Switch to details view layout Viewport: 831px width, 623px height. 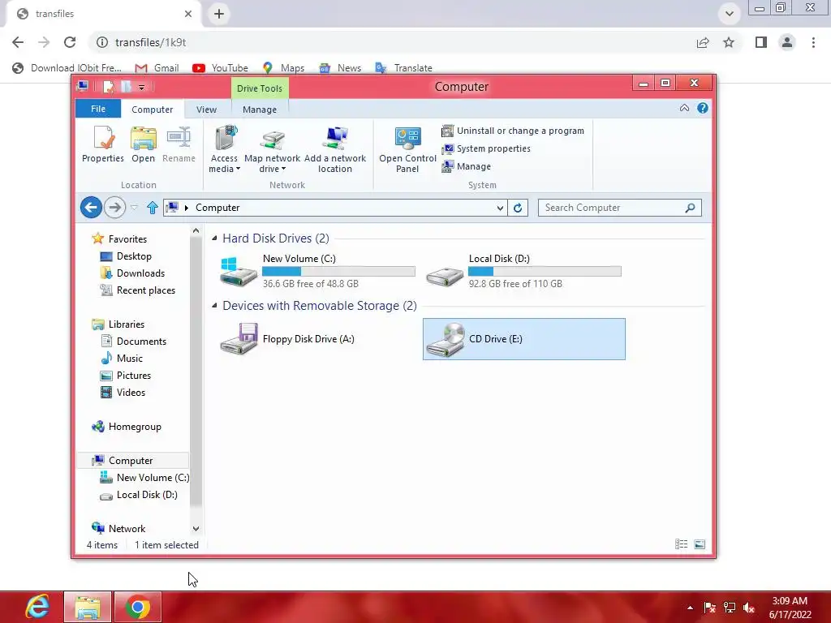coord(682,544)
